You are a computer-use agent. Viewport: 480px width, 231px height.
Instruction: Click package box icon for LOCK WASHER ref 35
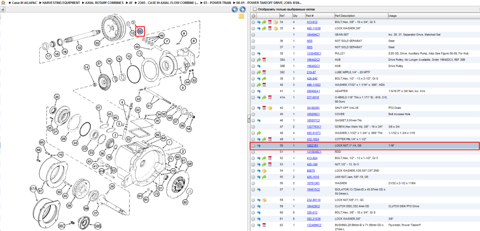(276, 28)
